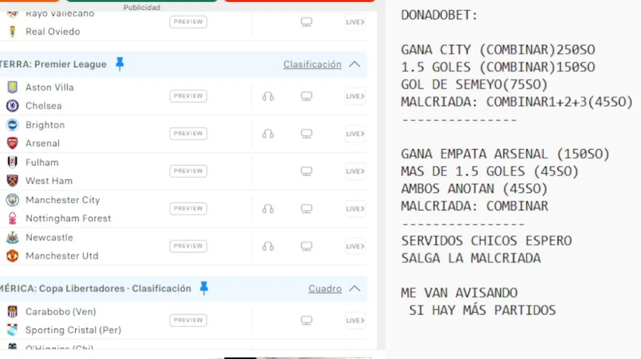Click the Arsenal club crest
The image size is (641, 359).
click(12, 143)
